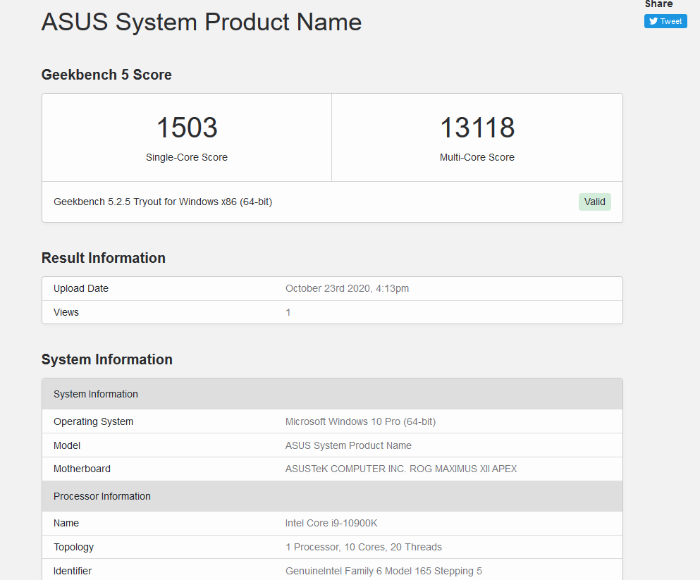
Task: Click the Views label
Action: coord(66,312)
